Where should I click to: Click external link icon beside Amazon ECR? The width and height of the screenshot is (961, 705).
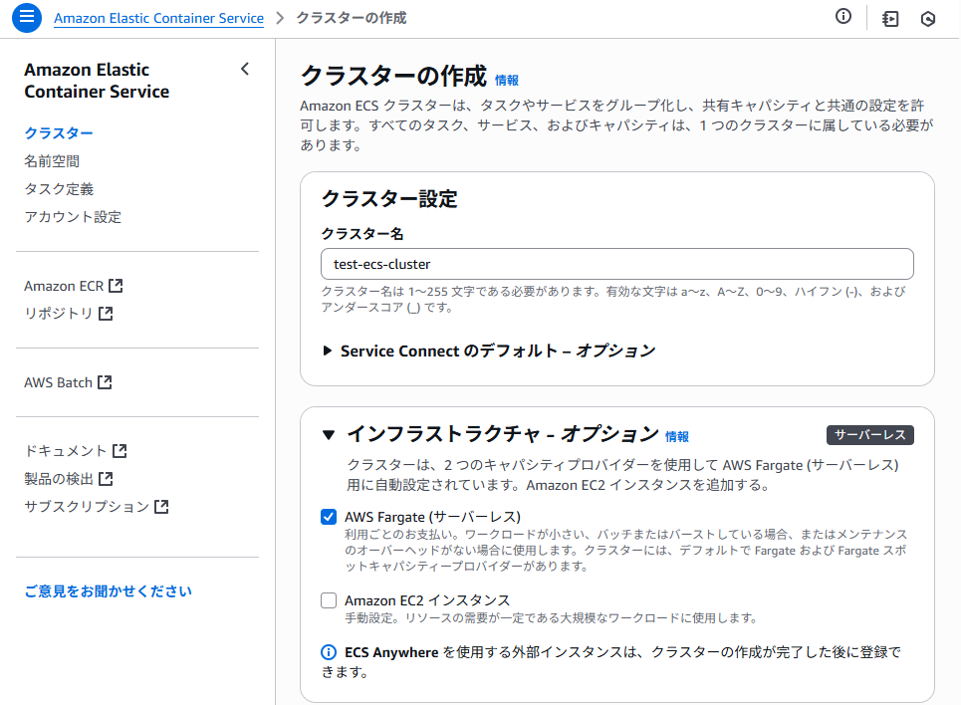click(116, 286)
